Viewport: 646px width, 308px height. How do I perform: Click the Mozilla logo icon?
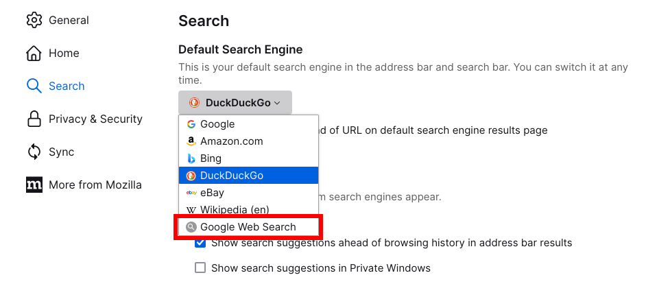click(x=34, y=185)
